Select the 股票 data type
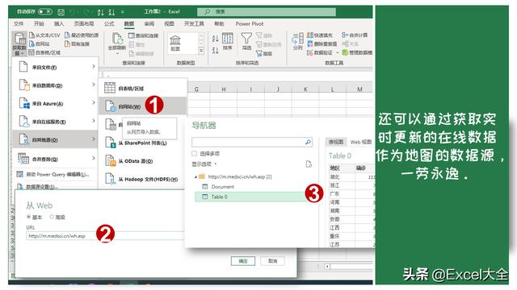The height and width of the screenshot is (290, 517). pyautogui.click(x=174, y=43)
